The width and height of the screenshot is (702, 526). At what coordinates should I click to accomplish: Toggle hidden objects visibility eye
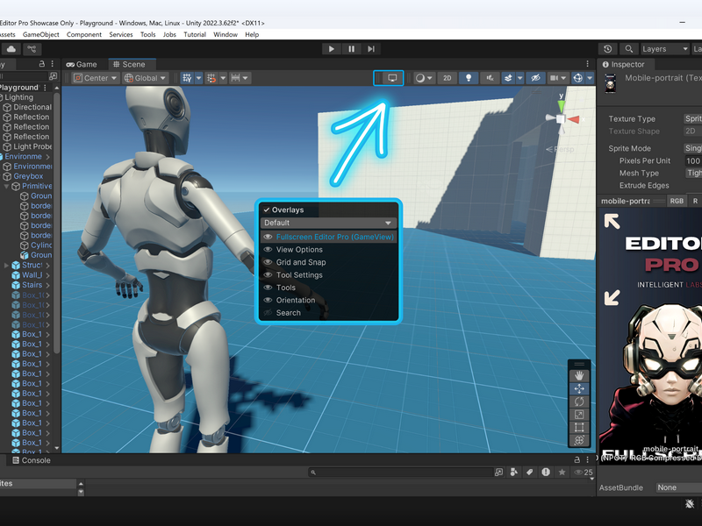(535, 78)
